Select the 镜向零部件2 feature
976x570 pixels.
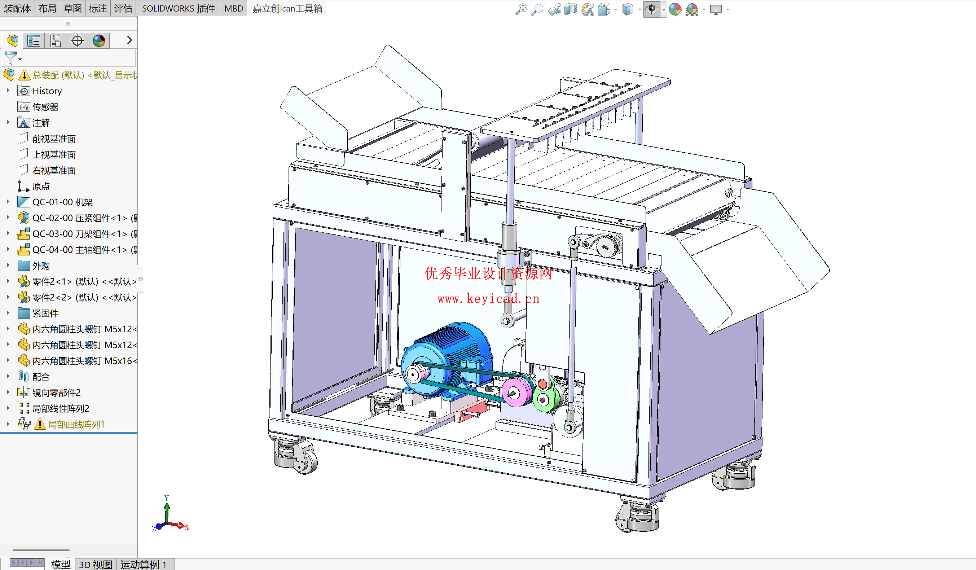tap(49, 393)
